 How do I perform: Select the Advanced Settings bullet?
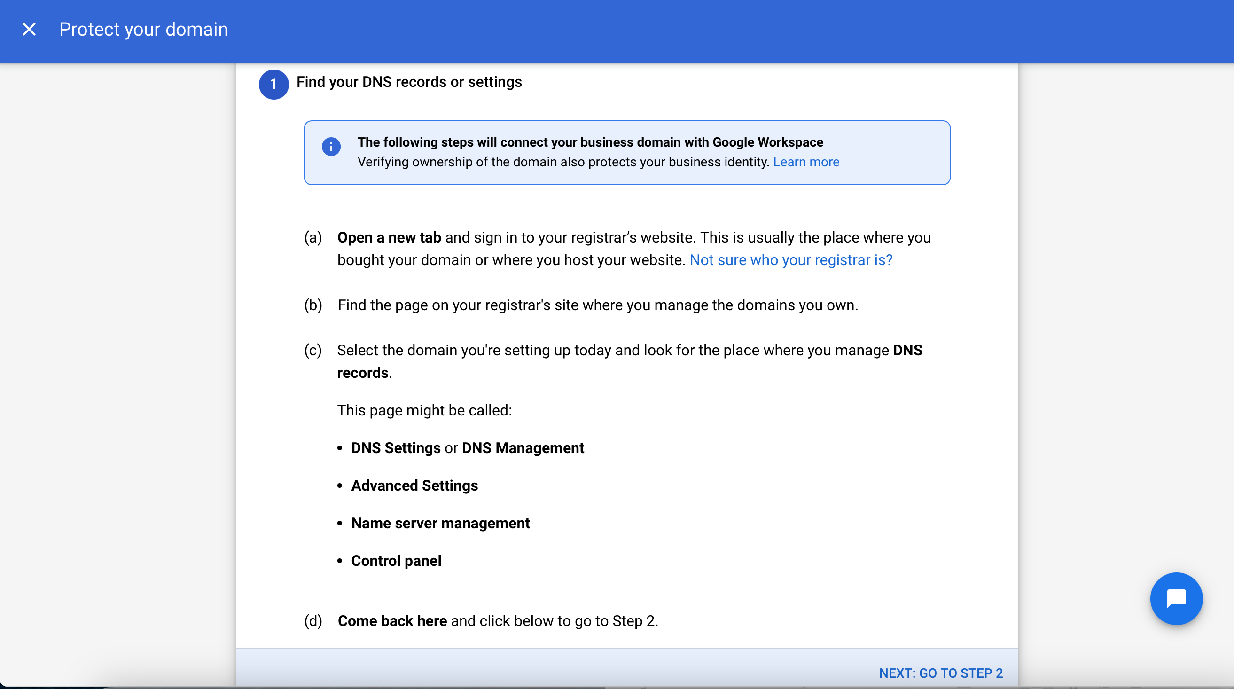pyautogui.click(x=414, y=486)
